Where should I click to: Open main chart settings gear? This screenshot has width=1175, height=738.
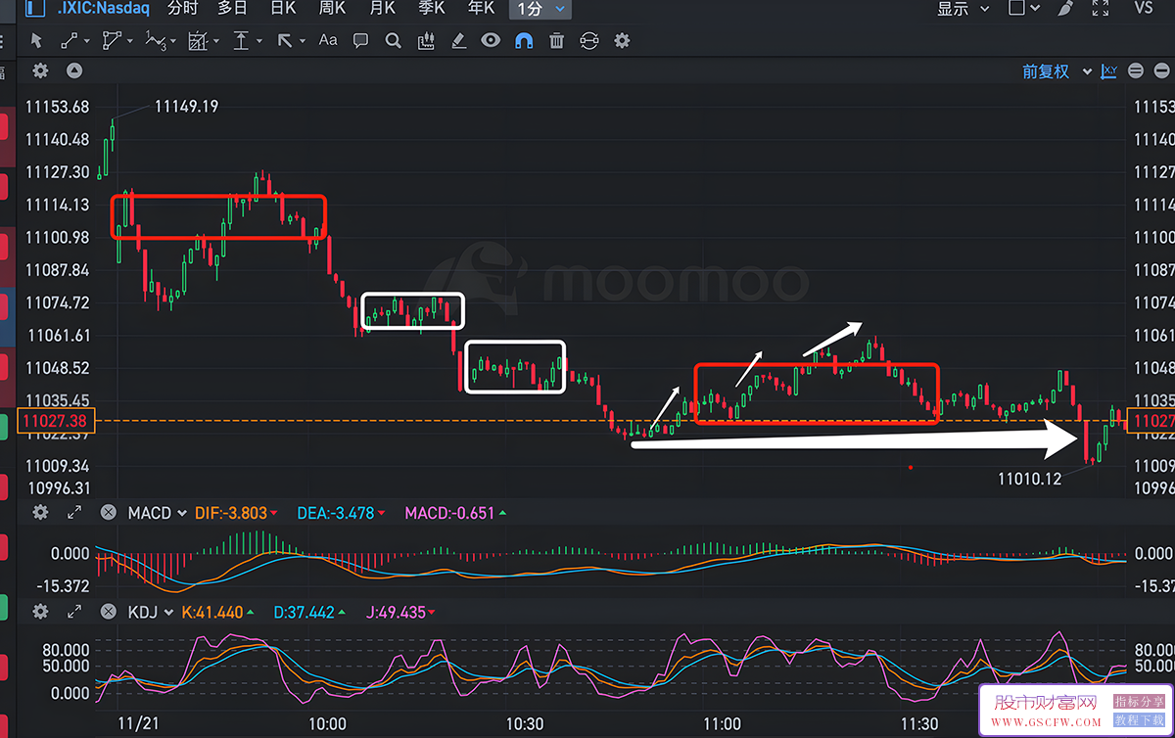(40, 70)
